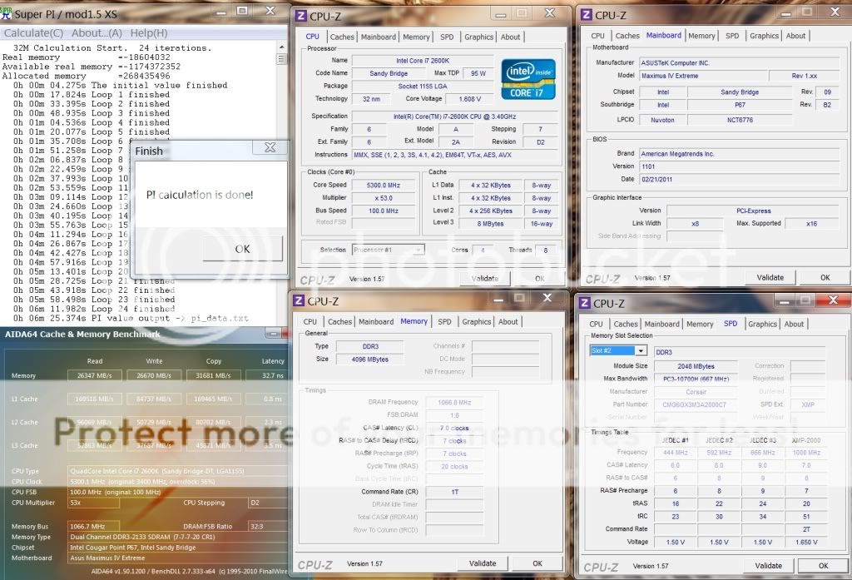
Task: Open Graphics tab in CPU-Z Mainboard window
Action: [764, 36]
